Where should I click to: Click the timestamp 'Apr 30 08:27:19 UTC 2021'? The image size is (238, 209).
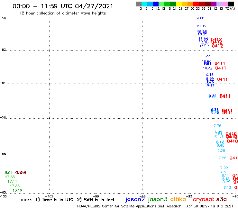(x=210, y=206)
